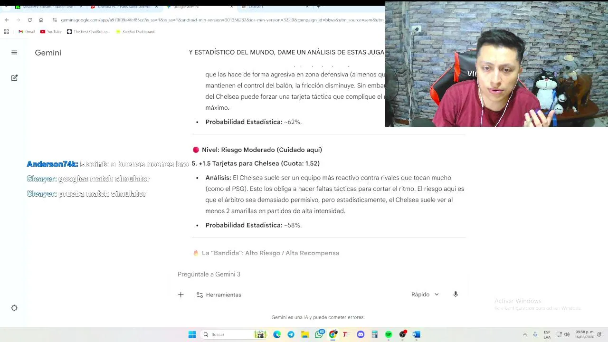Open Telegram from taskbar
608x342 pixels.
click(291, 334)
